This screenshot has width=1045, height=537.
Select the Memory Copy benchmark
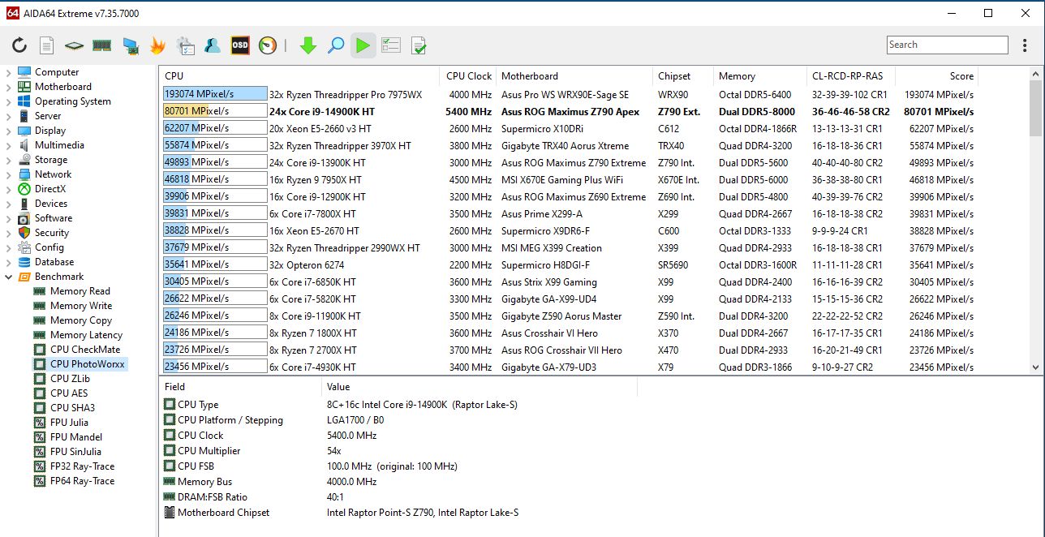click(x=80, y=320)
